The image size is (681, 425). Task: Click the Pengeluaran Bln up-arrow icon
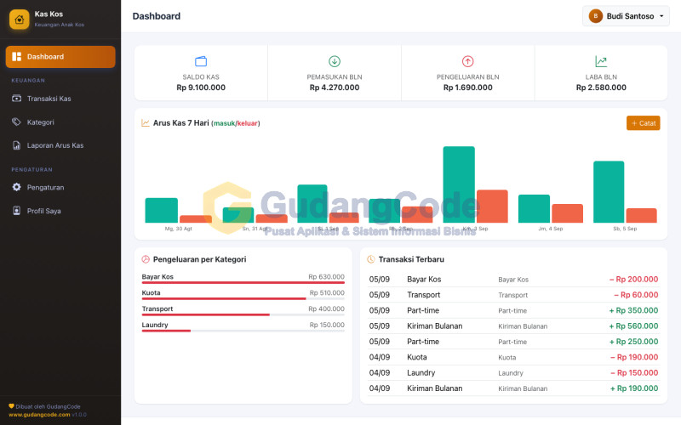[x=467, y=61]
